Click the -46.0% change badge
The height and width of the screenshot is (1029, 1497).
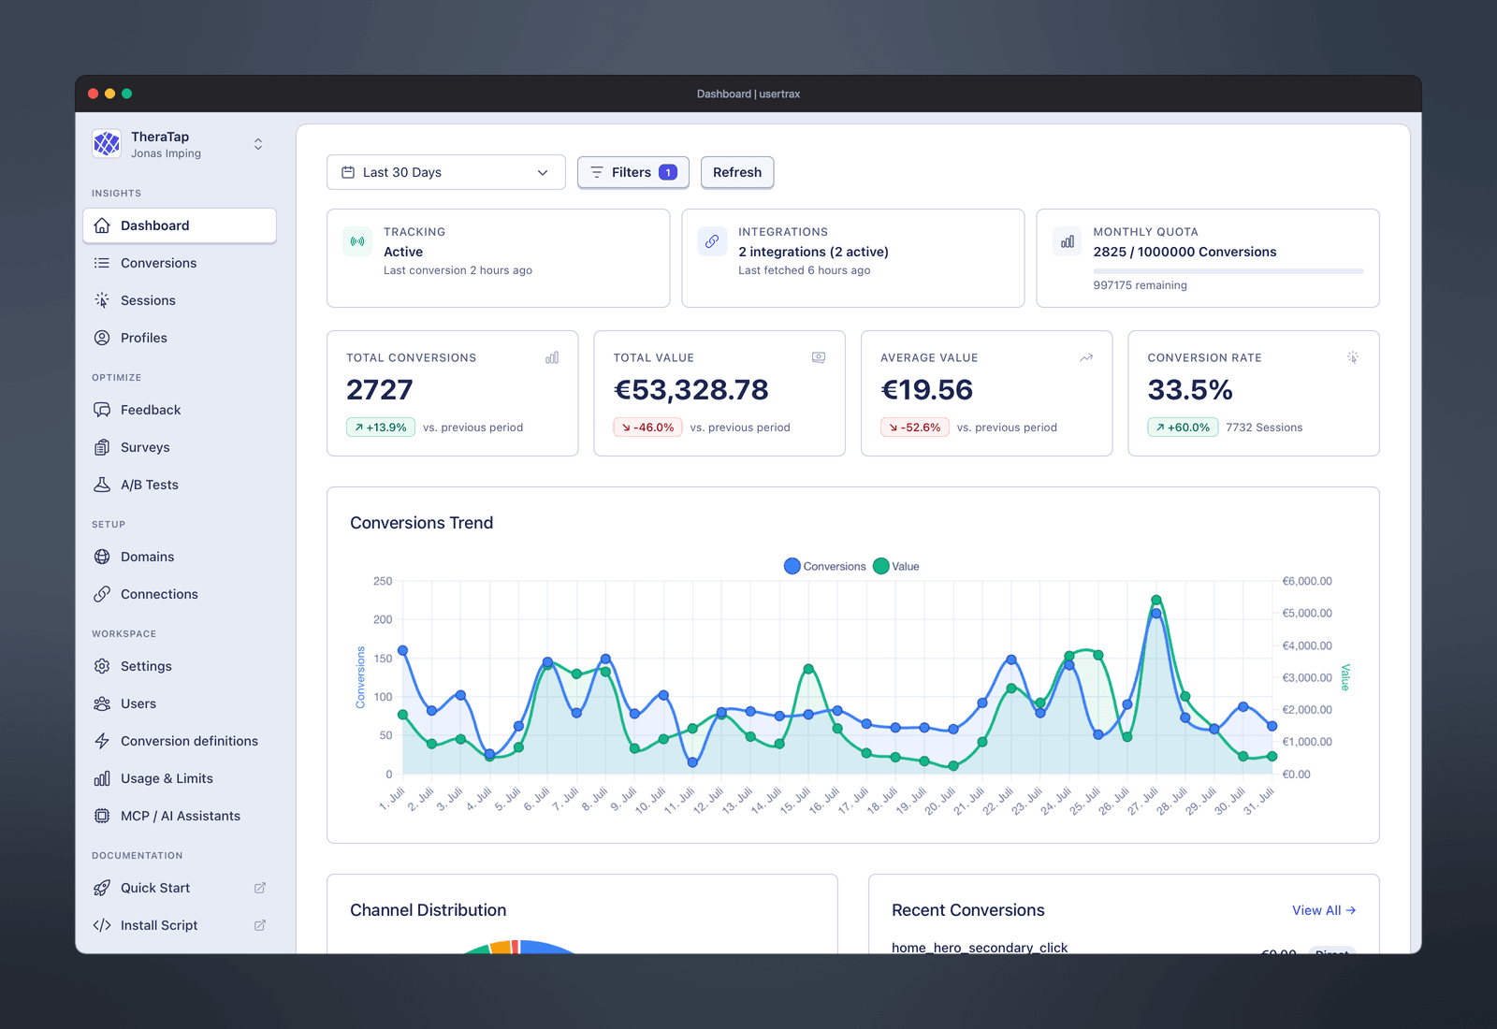[x=647, y=428]
